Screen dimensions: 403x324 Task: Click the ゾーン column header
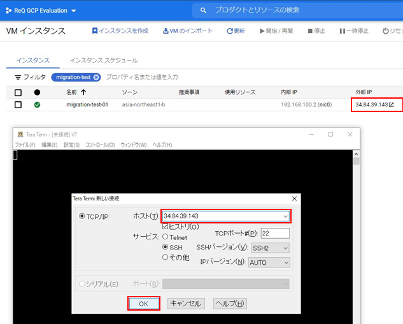point(129,92)
